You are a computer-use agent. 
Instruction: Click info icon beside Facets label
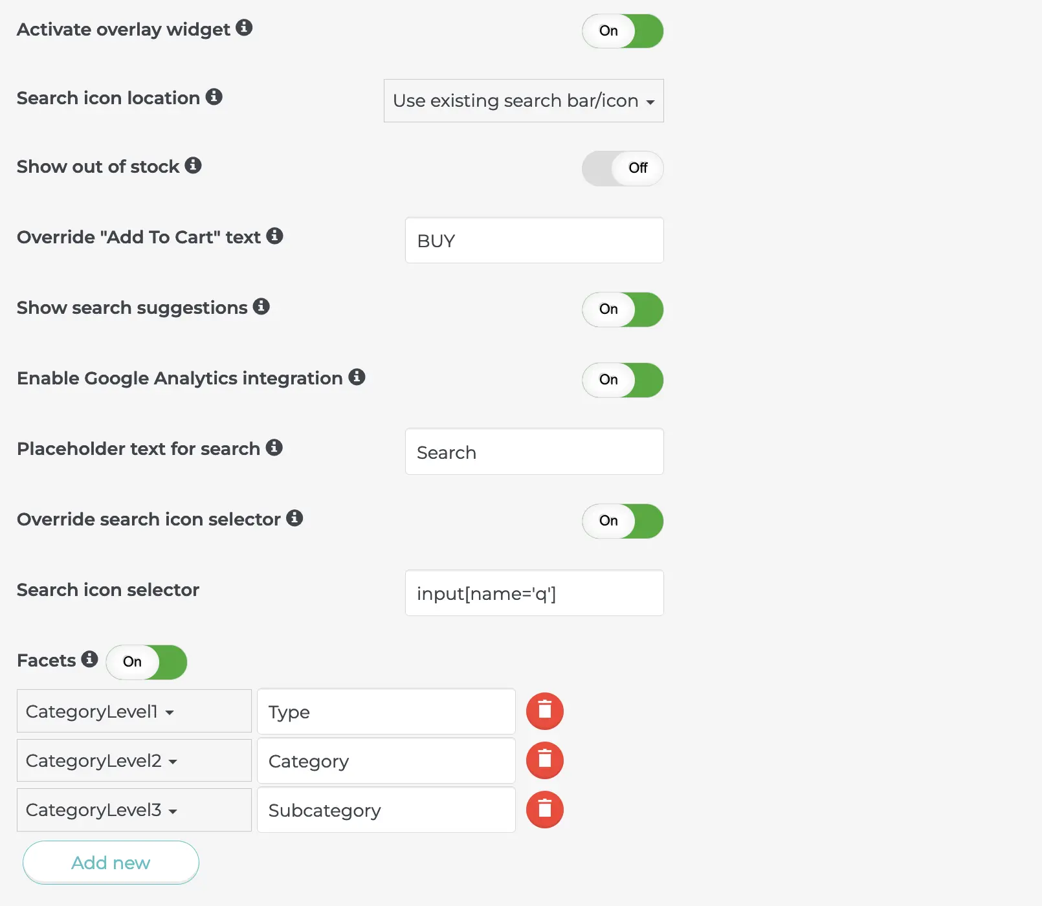(x=89, y=659)
